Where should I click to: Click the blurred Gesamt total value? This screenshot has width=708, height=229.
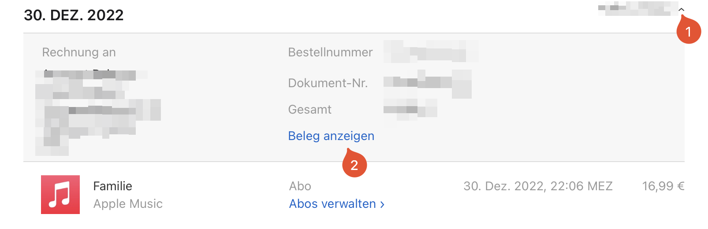point(410,109)
